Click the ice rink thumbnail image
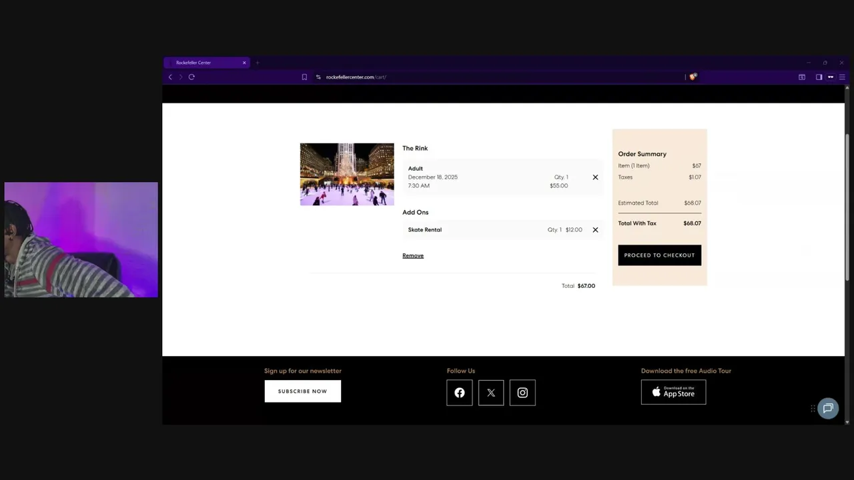The height and width of the screenshot is (480, 854). pos(347,174)
